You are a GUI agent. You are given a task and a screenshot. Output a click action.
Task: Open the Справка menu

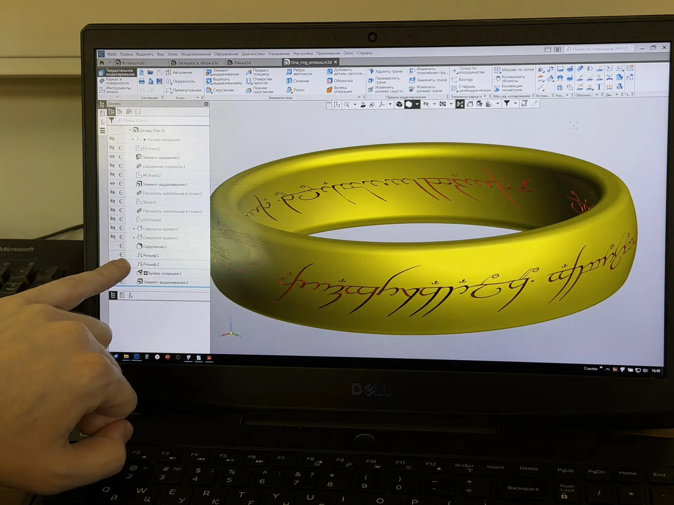pos(365,53)
